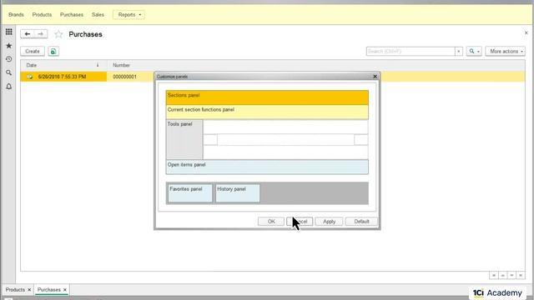
Task: Open Purchases section in top menu
Action: 72,15
